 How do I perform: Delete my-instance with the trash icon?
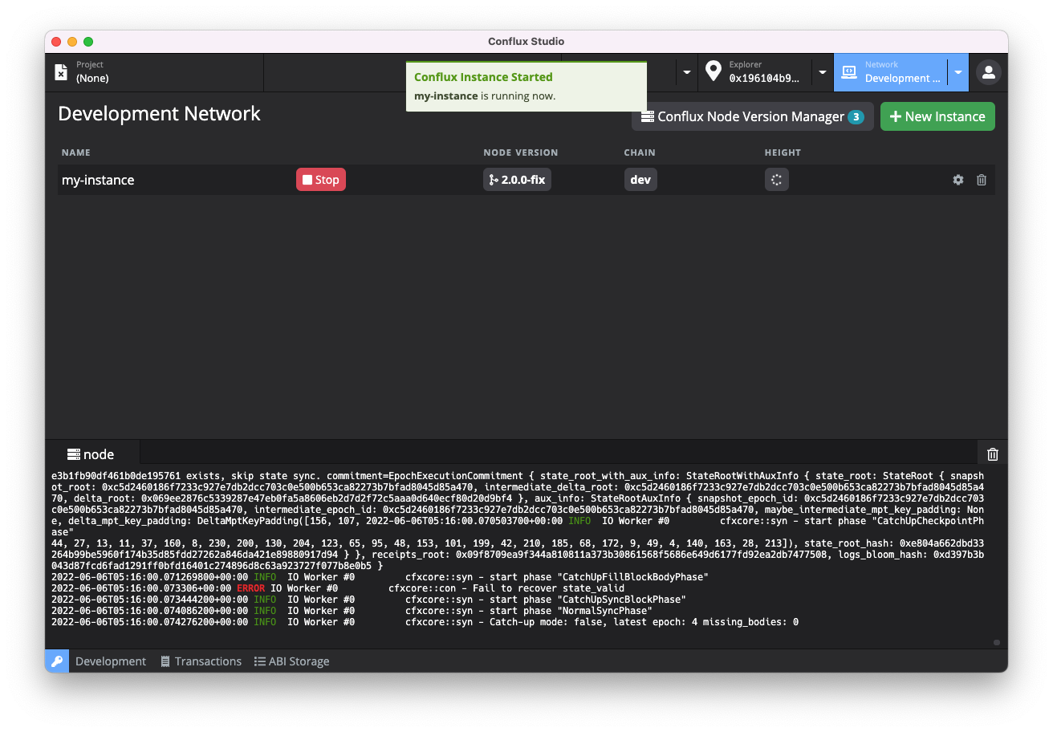(x=982, y=180)
